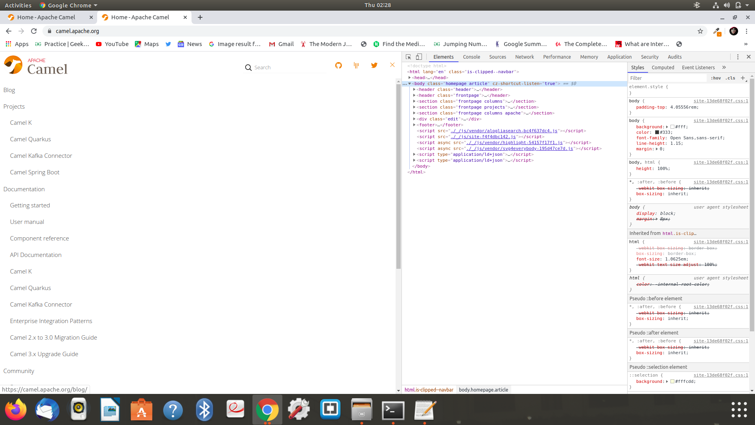The width and height of the screenshot is (755, 425).
Task: Expand the section frontpage projects node
Action: pyautogui.click(x=414, y=107)
